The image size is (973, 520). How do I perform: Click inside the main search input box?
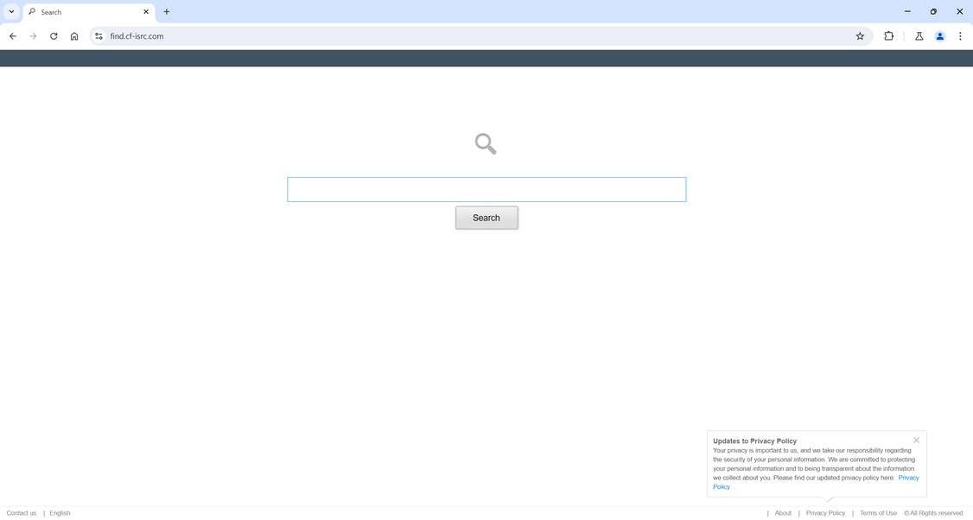pos(487,189)
